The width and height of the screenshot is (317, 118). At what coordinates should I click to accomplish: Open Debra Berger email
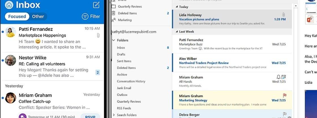(232, 114)
